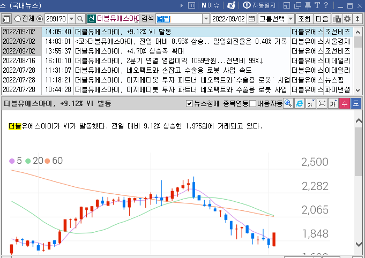The image size is (365, 258).
Task: Select the 11:18:21 뉴스핌 news row
Action: click(177, 80)
